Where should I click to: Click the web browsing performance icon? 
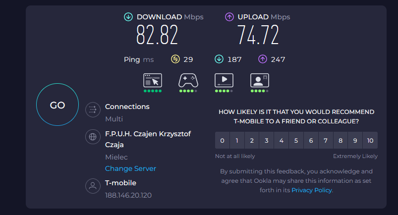click(153, 80)
